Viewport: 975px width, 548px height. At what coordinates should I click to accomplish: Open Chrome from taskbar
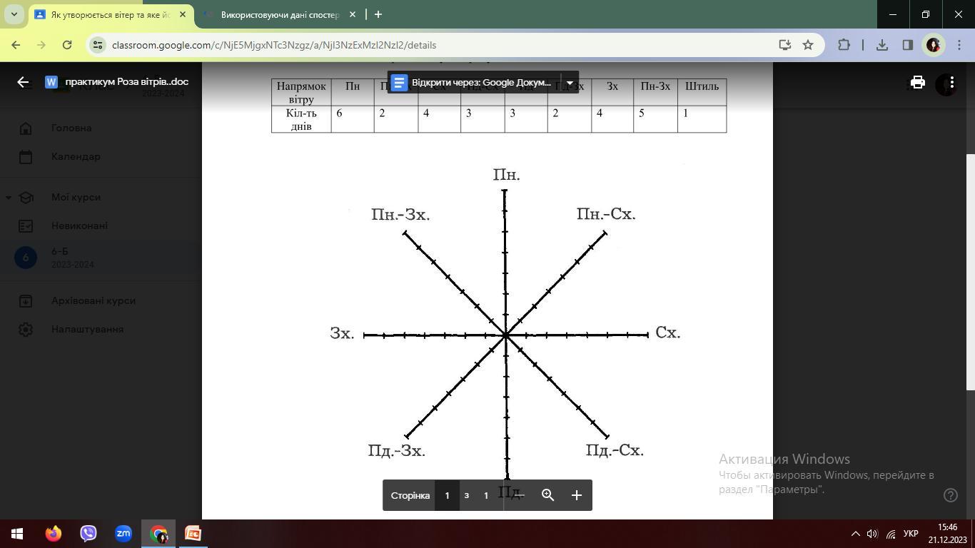[158, 534]
